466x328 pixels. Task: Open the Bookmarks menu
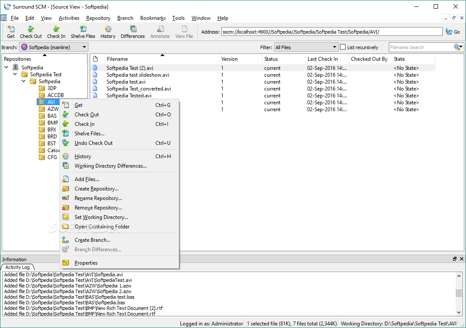[x=153, y=18]
